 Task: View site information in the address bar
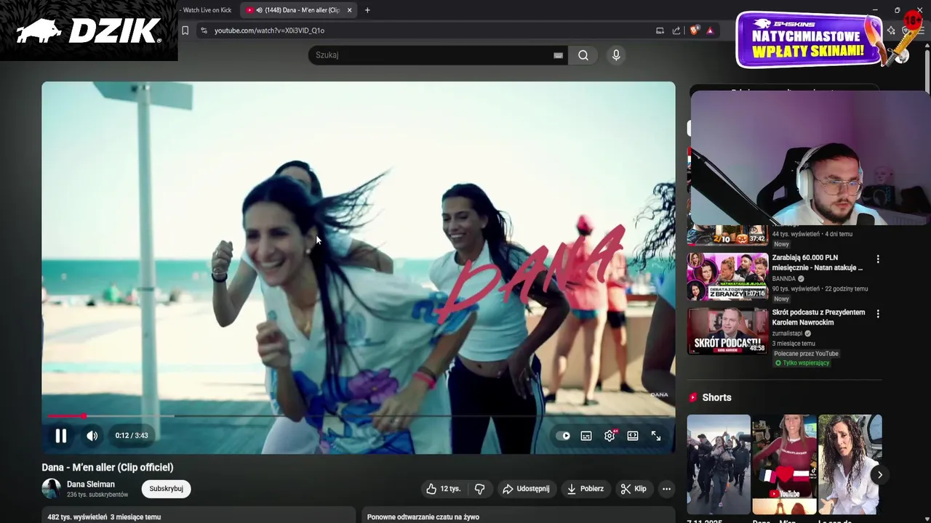[204, 31]
